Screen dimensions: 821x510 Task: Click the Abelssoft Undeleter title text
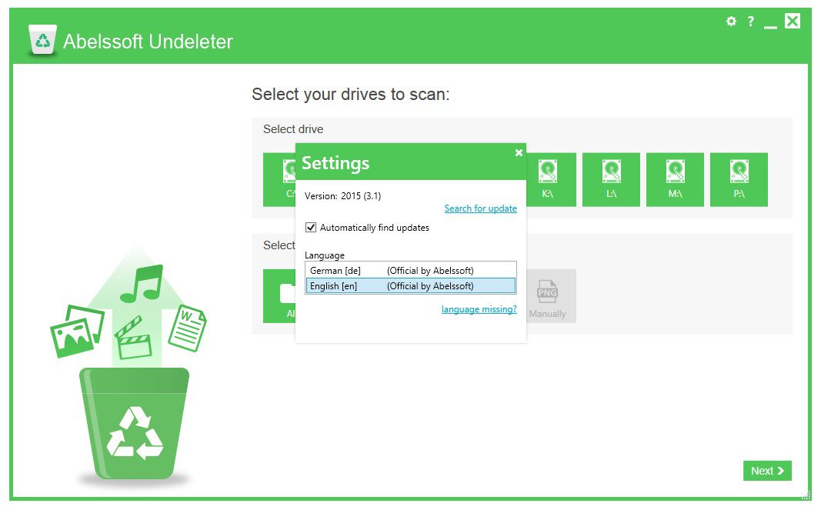(x=149, y=42)
